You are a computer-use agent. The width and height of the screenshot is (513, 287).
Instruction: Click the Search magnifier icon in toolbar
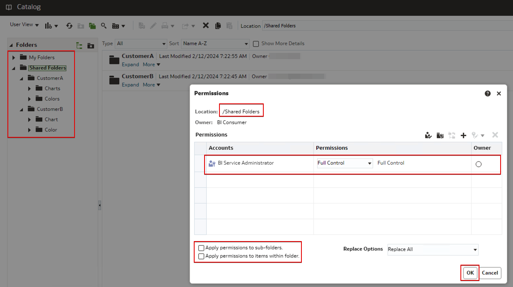pos(104,26)
